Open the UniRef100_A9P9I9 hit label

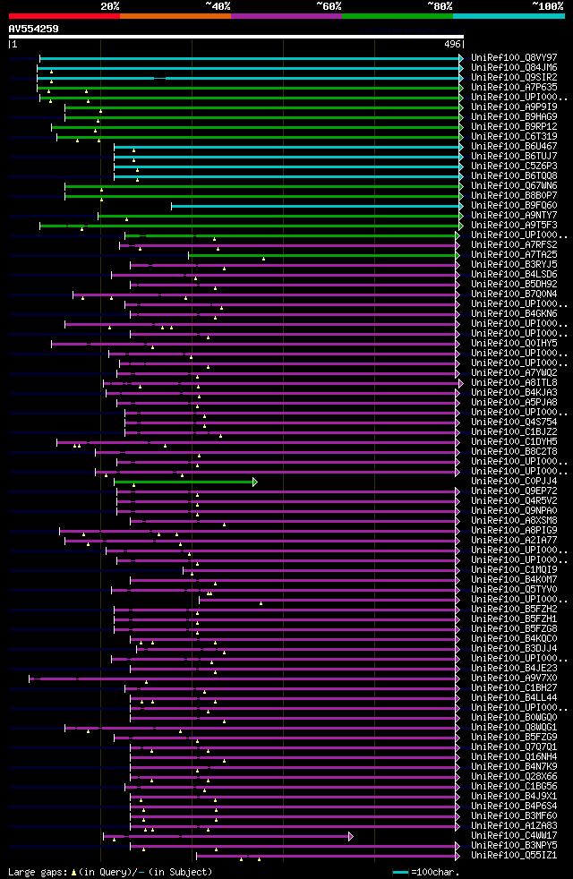point(514,107)
